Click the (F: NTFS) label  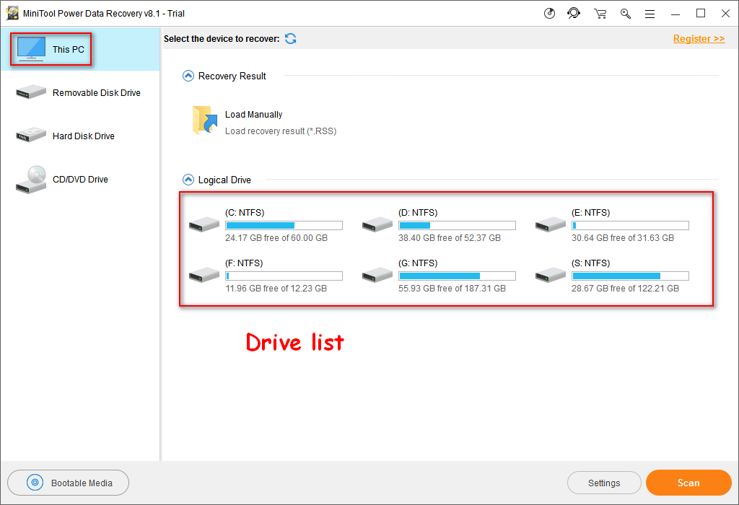244,263
